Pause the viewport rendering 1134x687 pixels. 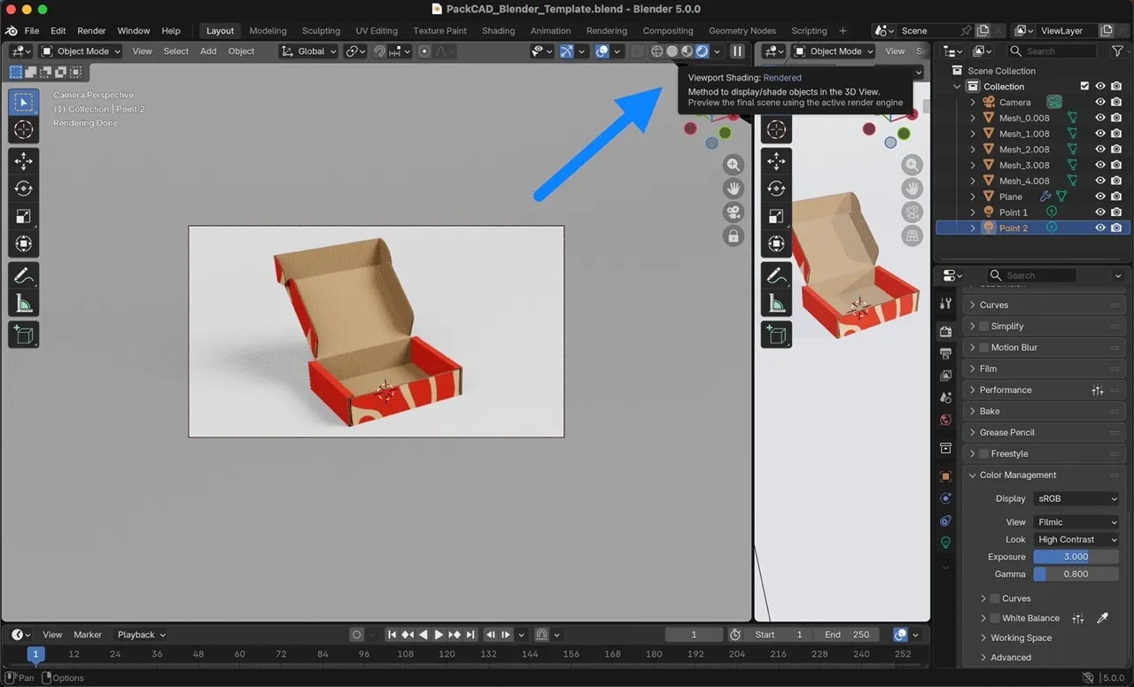click(737, 50)
